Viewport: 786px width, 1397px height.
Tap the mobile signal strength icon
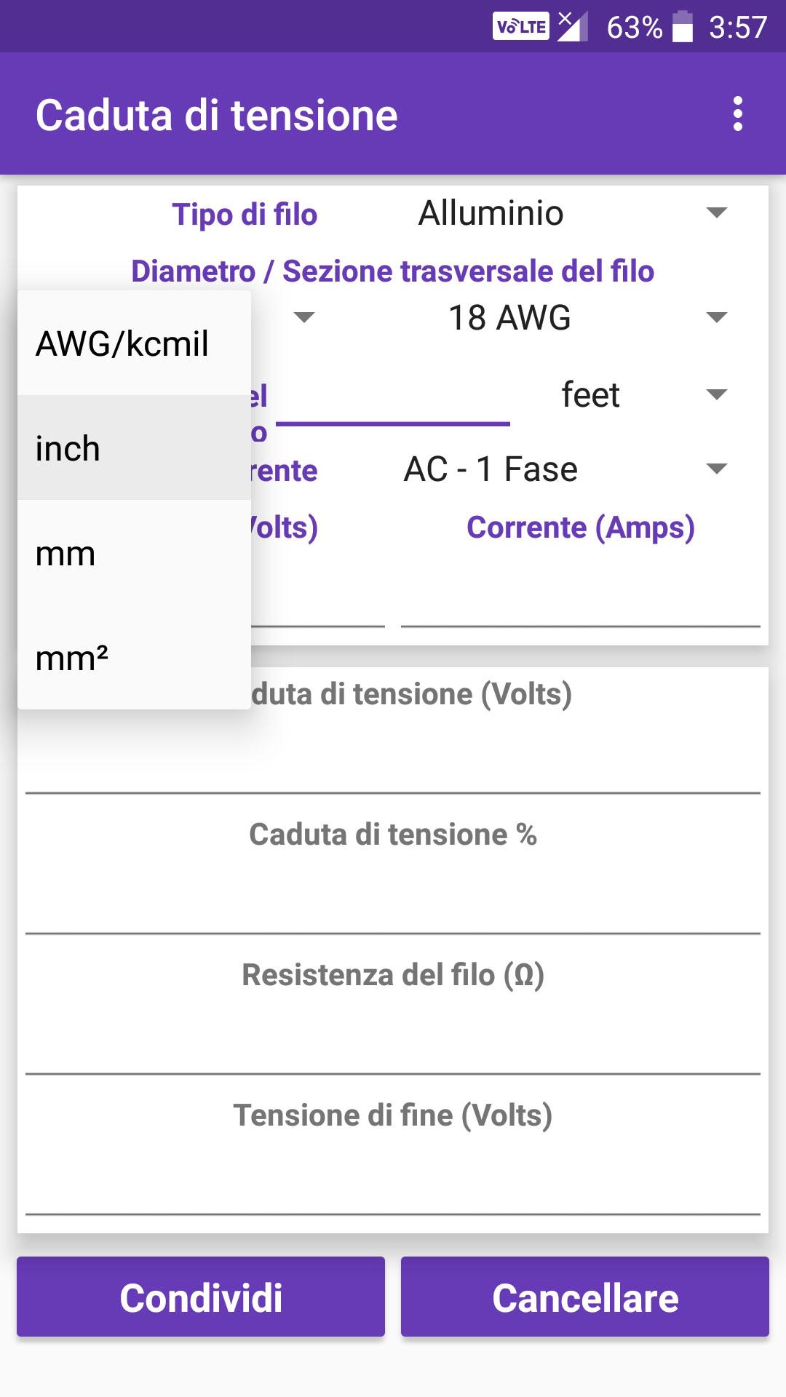coord(573,27)
